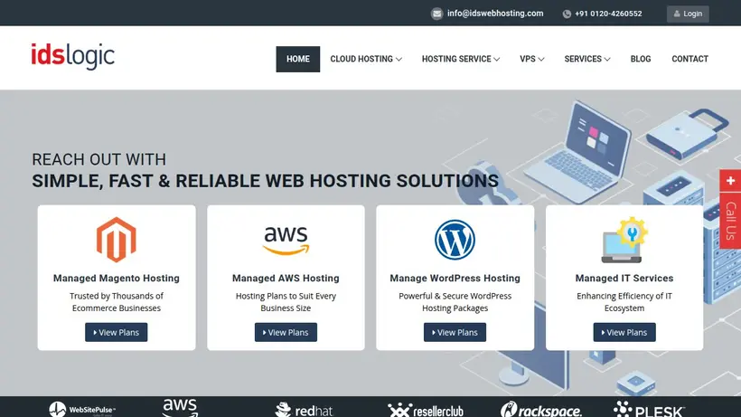Image resolution: width=741 pixels, height=417 pixels.
Task: Click the phone handset icon
Action: [x=567, y=14]
